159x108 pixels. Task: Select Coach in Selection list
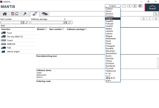(x=18, y=40)
